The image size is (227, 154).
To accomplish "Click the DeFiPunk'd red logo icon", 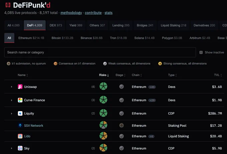I will point(8,5).
